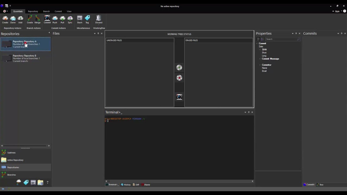Open the History tab below terminal
The image size is (347, 195).
tap(126, 185)
